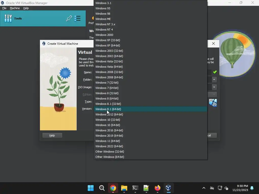Select Windows 2000 entry
Viewport: 259px width, 194px height.
(x=150, y=35)
